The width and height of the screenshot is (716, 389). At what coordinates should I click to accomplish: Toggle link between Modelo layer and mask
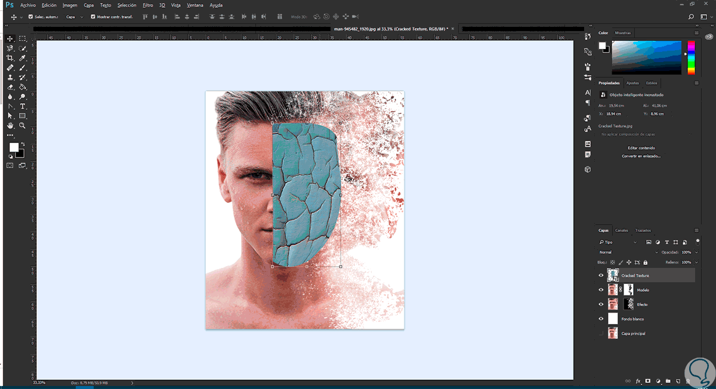tap(621, 289)
